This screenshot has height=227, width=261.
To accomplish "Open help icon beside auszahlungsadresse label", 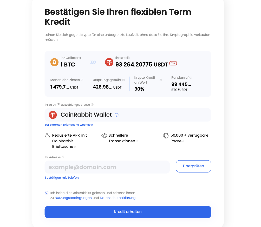I will pos(92,105).
